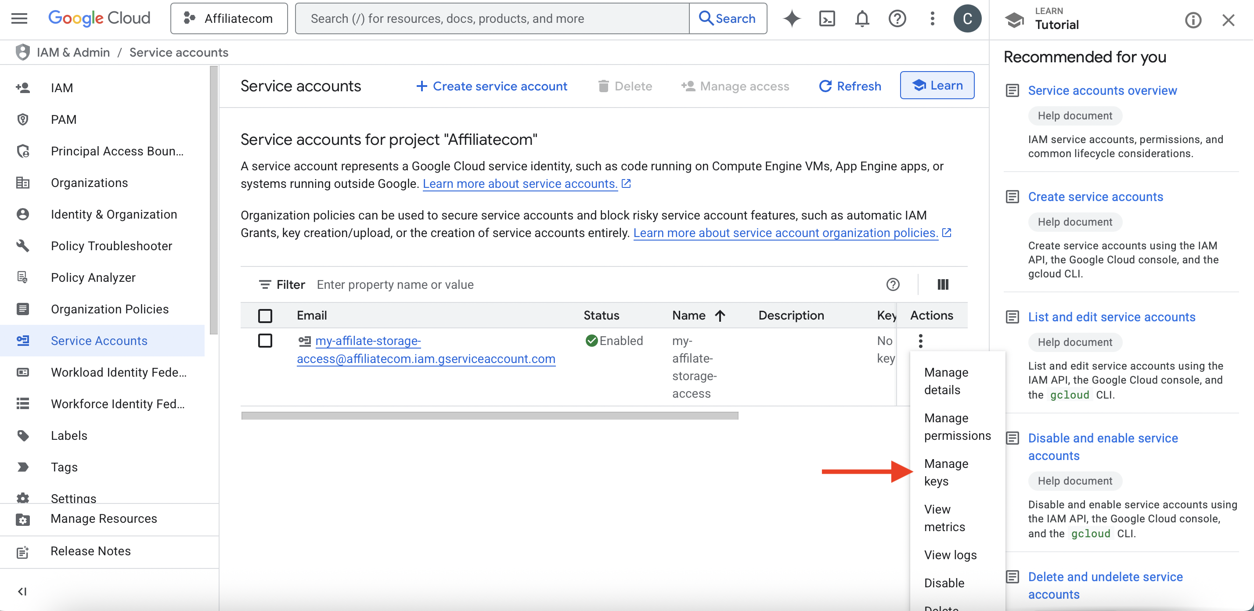Go to IAM & Admin breadcrumb

pyautogui.click(x=73, y=52)
